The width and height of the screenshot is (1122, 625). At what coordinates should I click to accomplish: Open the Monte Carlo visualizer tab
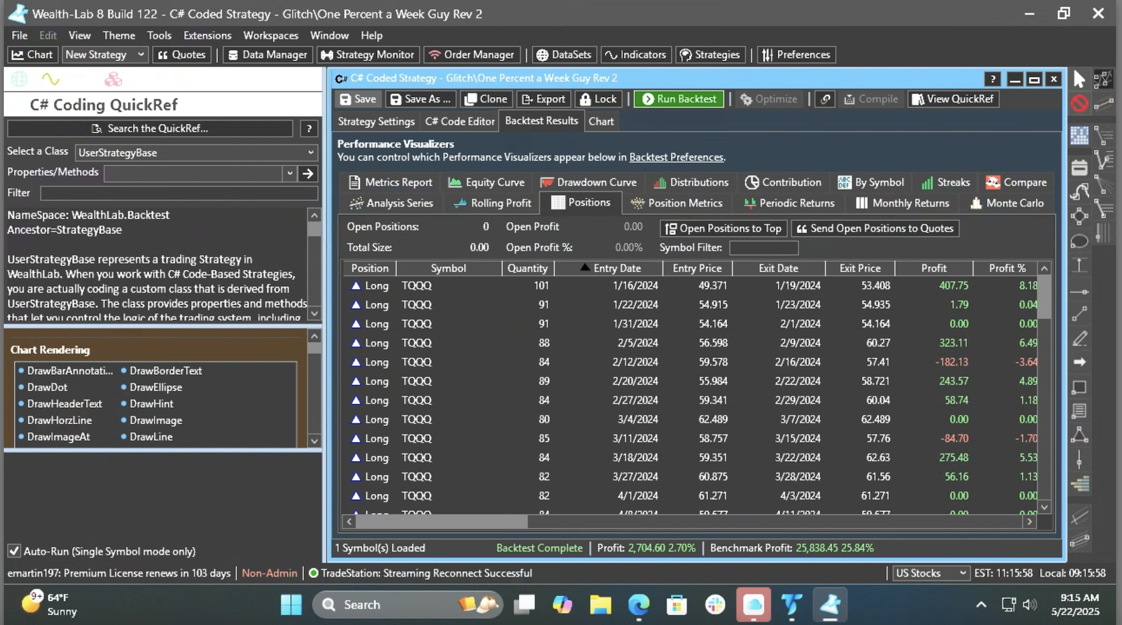1007,203
